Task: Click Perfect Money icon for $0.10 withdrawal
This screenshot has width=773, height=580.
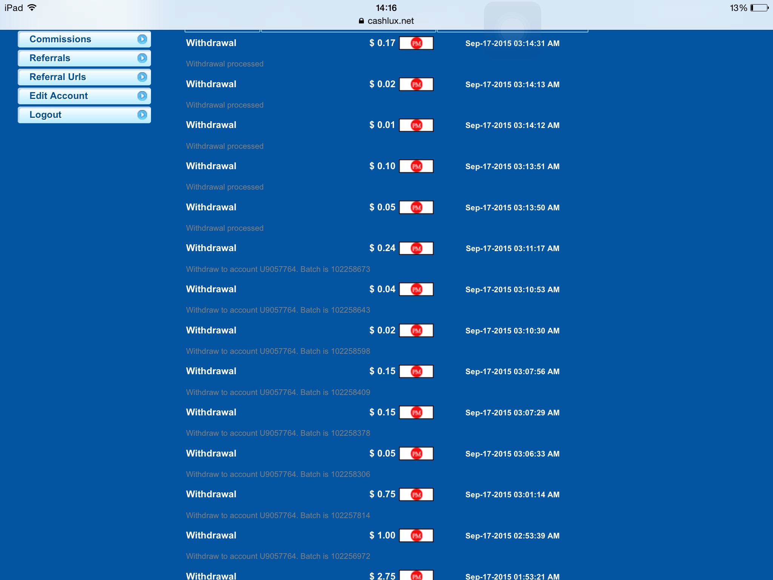Action: pyautogui.click(x=416, y=166)
